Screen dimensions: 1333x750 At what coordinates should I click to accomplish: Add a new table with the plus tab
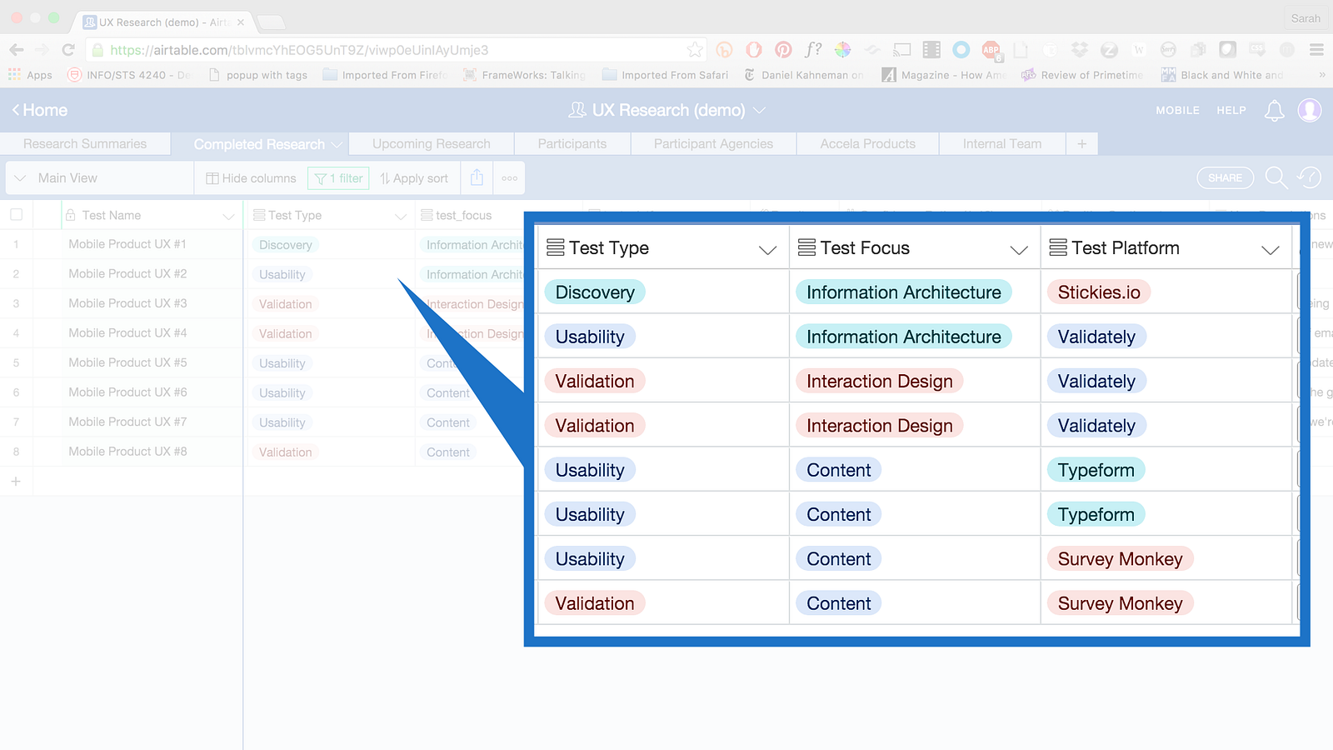point(1081,143)
